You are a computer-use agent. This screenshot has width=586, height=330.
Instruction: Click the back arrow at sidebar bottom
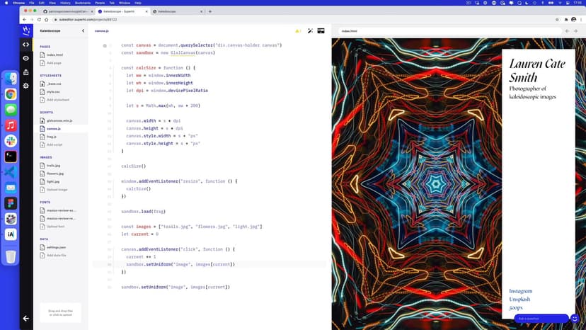(26, 318)
